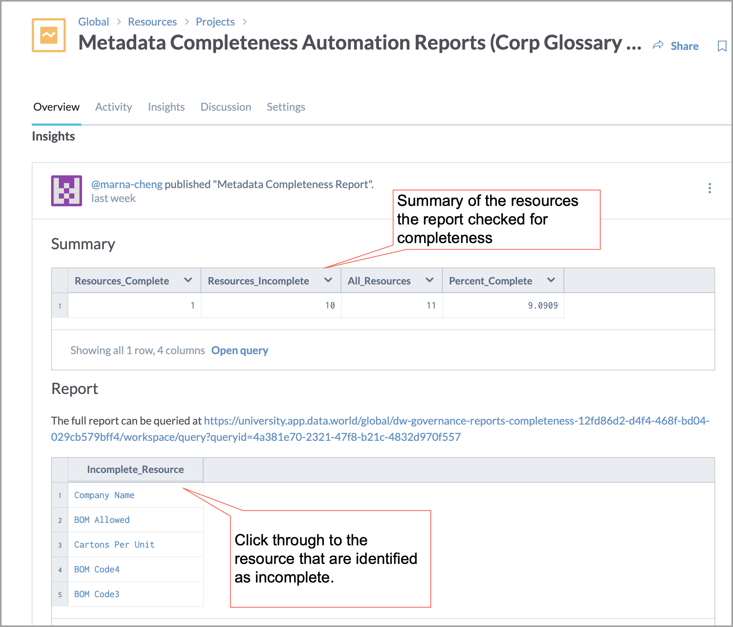
Task: Open the Discussion tab
Action: coord(226,107)
